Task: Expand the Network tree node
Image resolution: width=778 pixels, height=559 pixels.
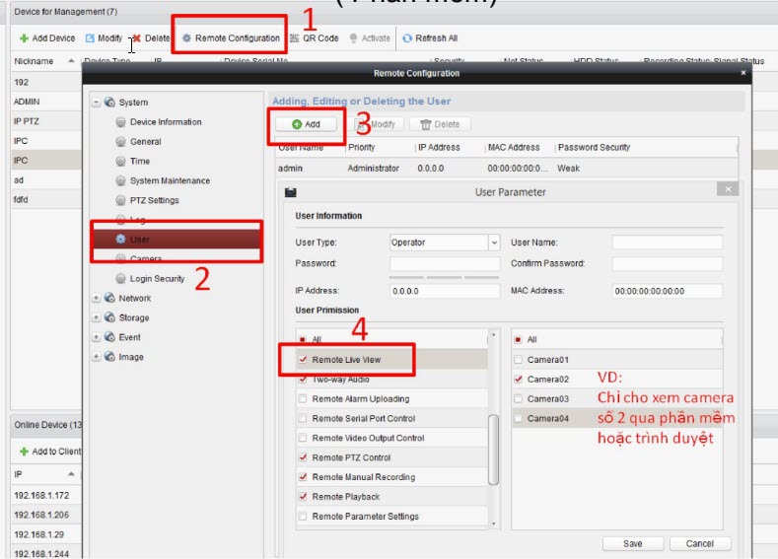Action: 96,298
